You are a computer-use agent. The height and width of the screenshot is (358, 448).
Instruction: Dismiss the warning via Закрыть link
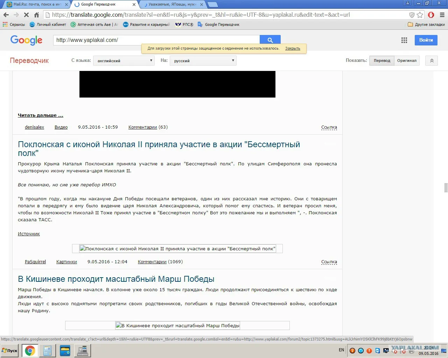293,49
